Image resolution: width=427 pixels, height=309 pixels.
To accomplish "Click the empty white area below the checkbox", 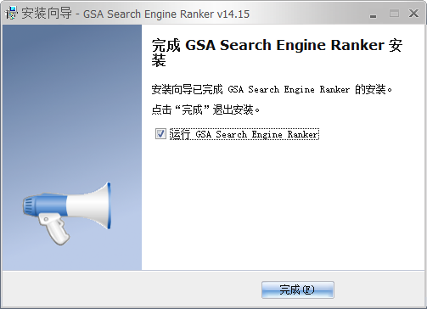I will pos(283,204).
